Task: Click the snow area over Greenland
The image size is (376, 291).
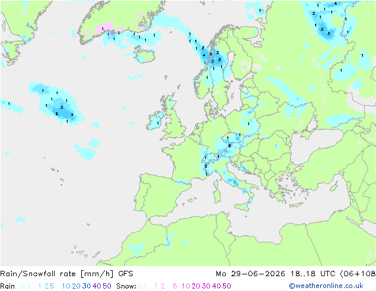Action: point(104,29)
